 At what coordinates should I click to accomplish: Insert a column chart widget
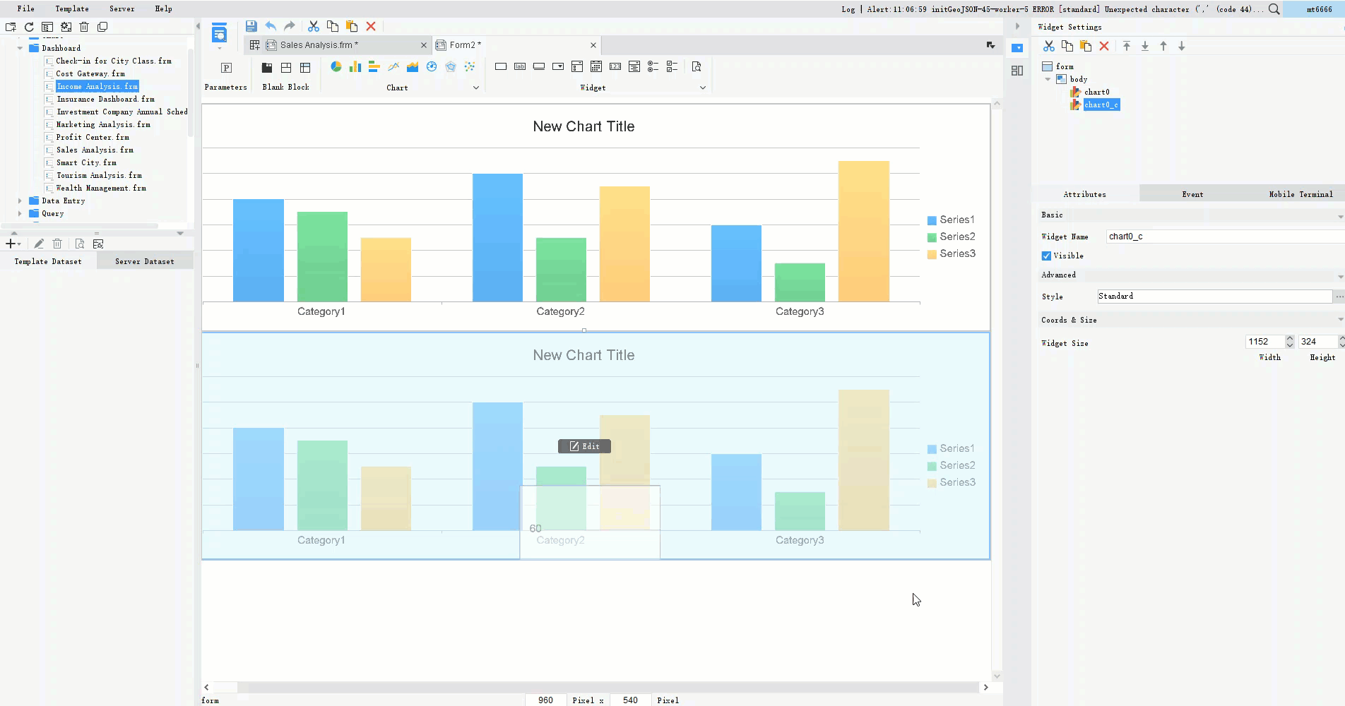(355, 66)
